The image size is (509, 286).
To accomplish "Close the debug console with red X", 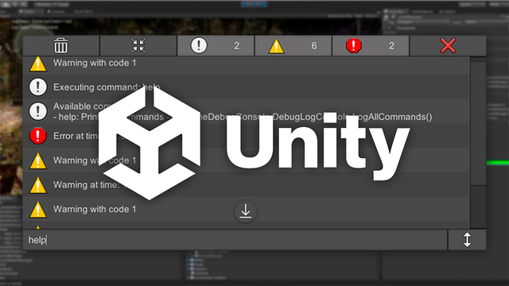I will pos(448,45).
